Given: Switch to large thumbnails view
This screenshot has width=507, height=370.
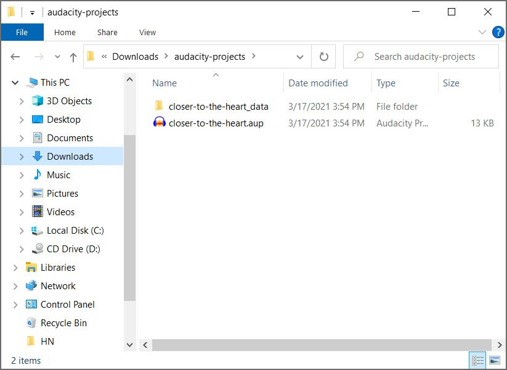Looking at the screenshot, I should point(494,360).
